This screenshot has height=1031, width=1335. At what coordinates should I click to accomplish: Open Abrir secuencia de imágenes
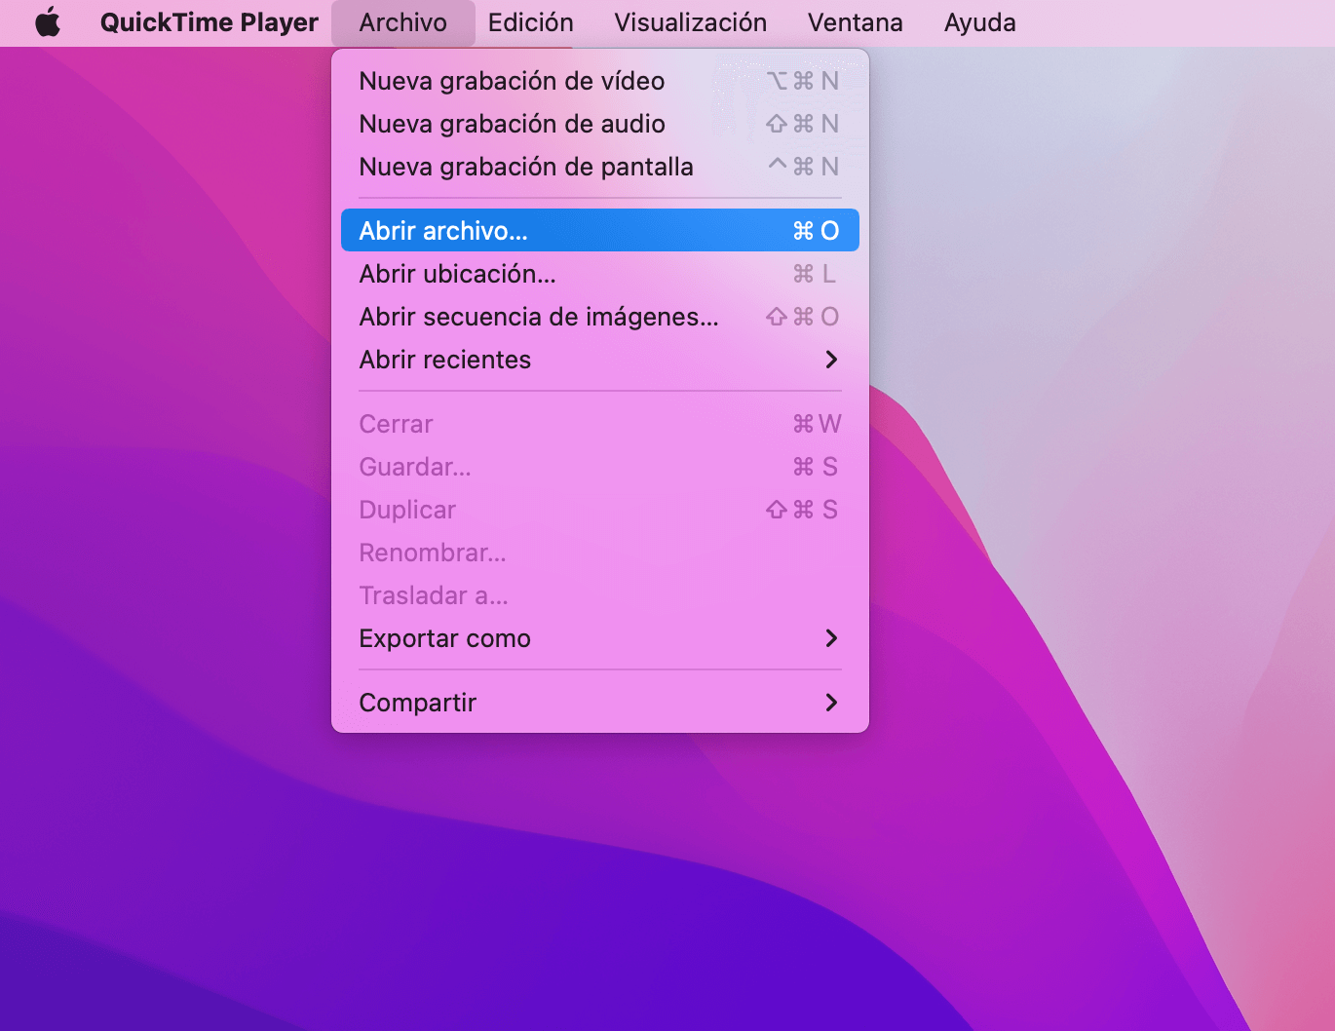coord(538,317)
